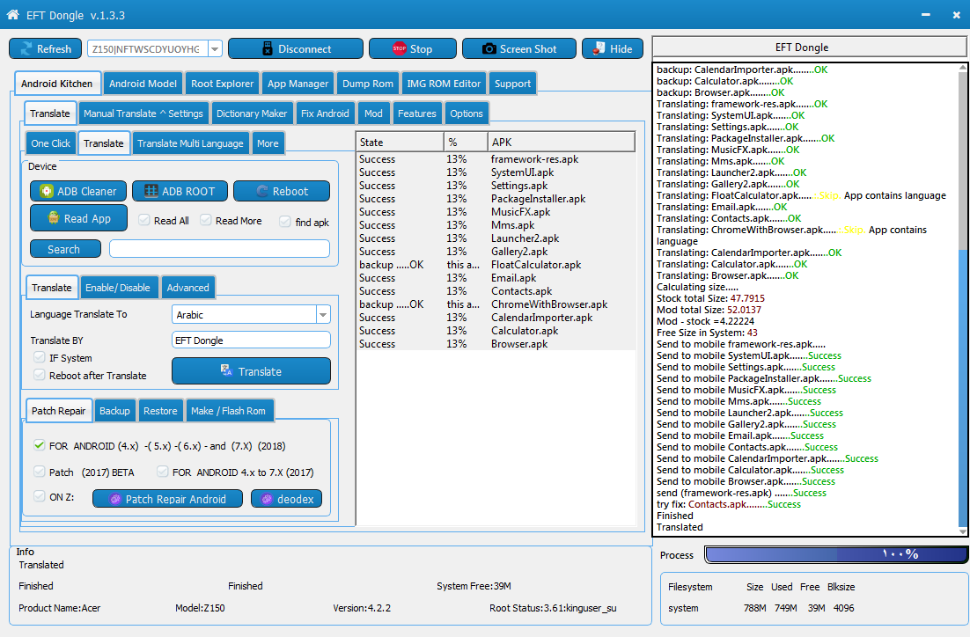Open the Root Explorer tab
The height and width of the screenshot is (637, 970).
pos(222,84)
